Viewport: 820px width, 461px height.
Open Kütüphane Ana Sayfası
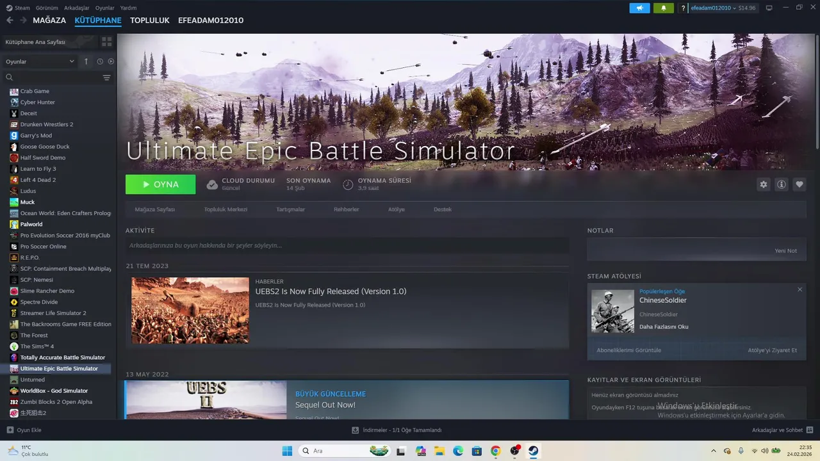[x=50, y=42]
